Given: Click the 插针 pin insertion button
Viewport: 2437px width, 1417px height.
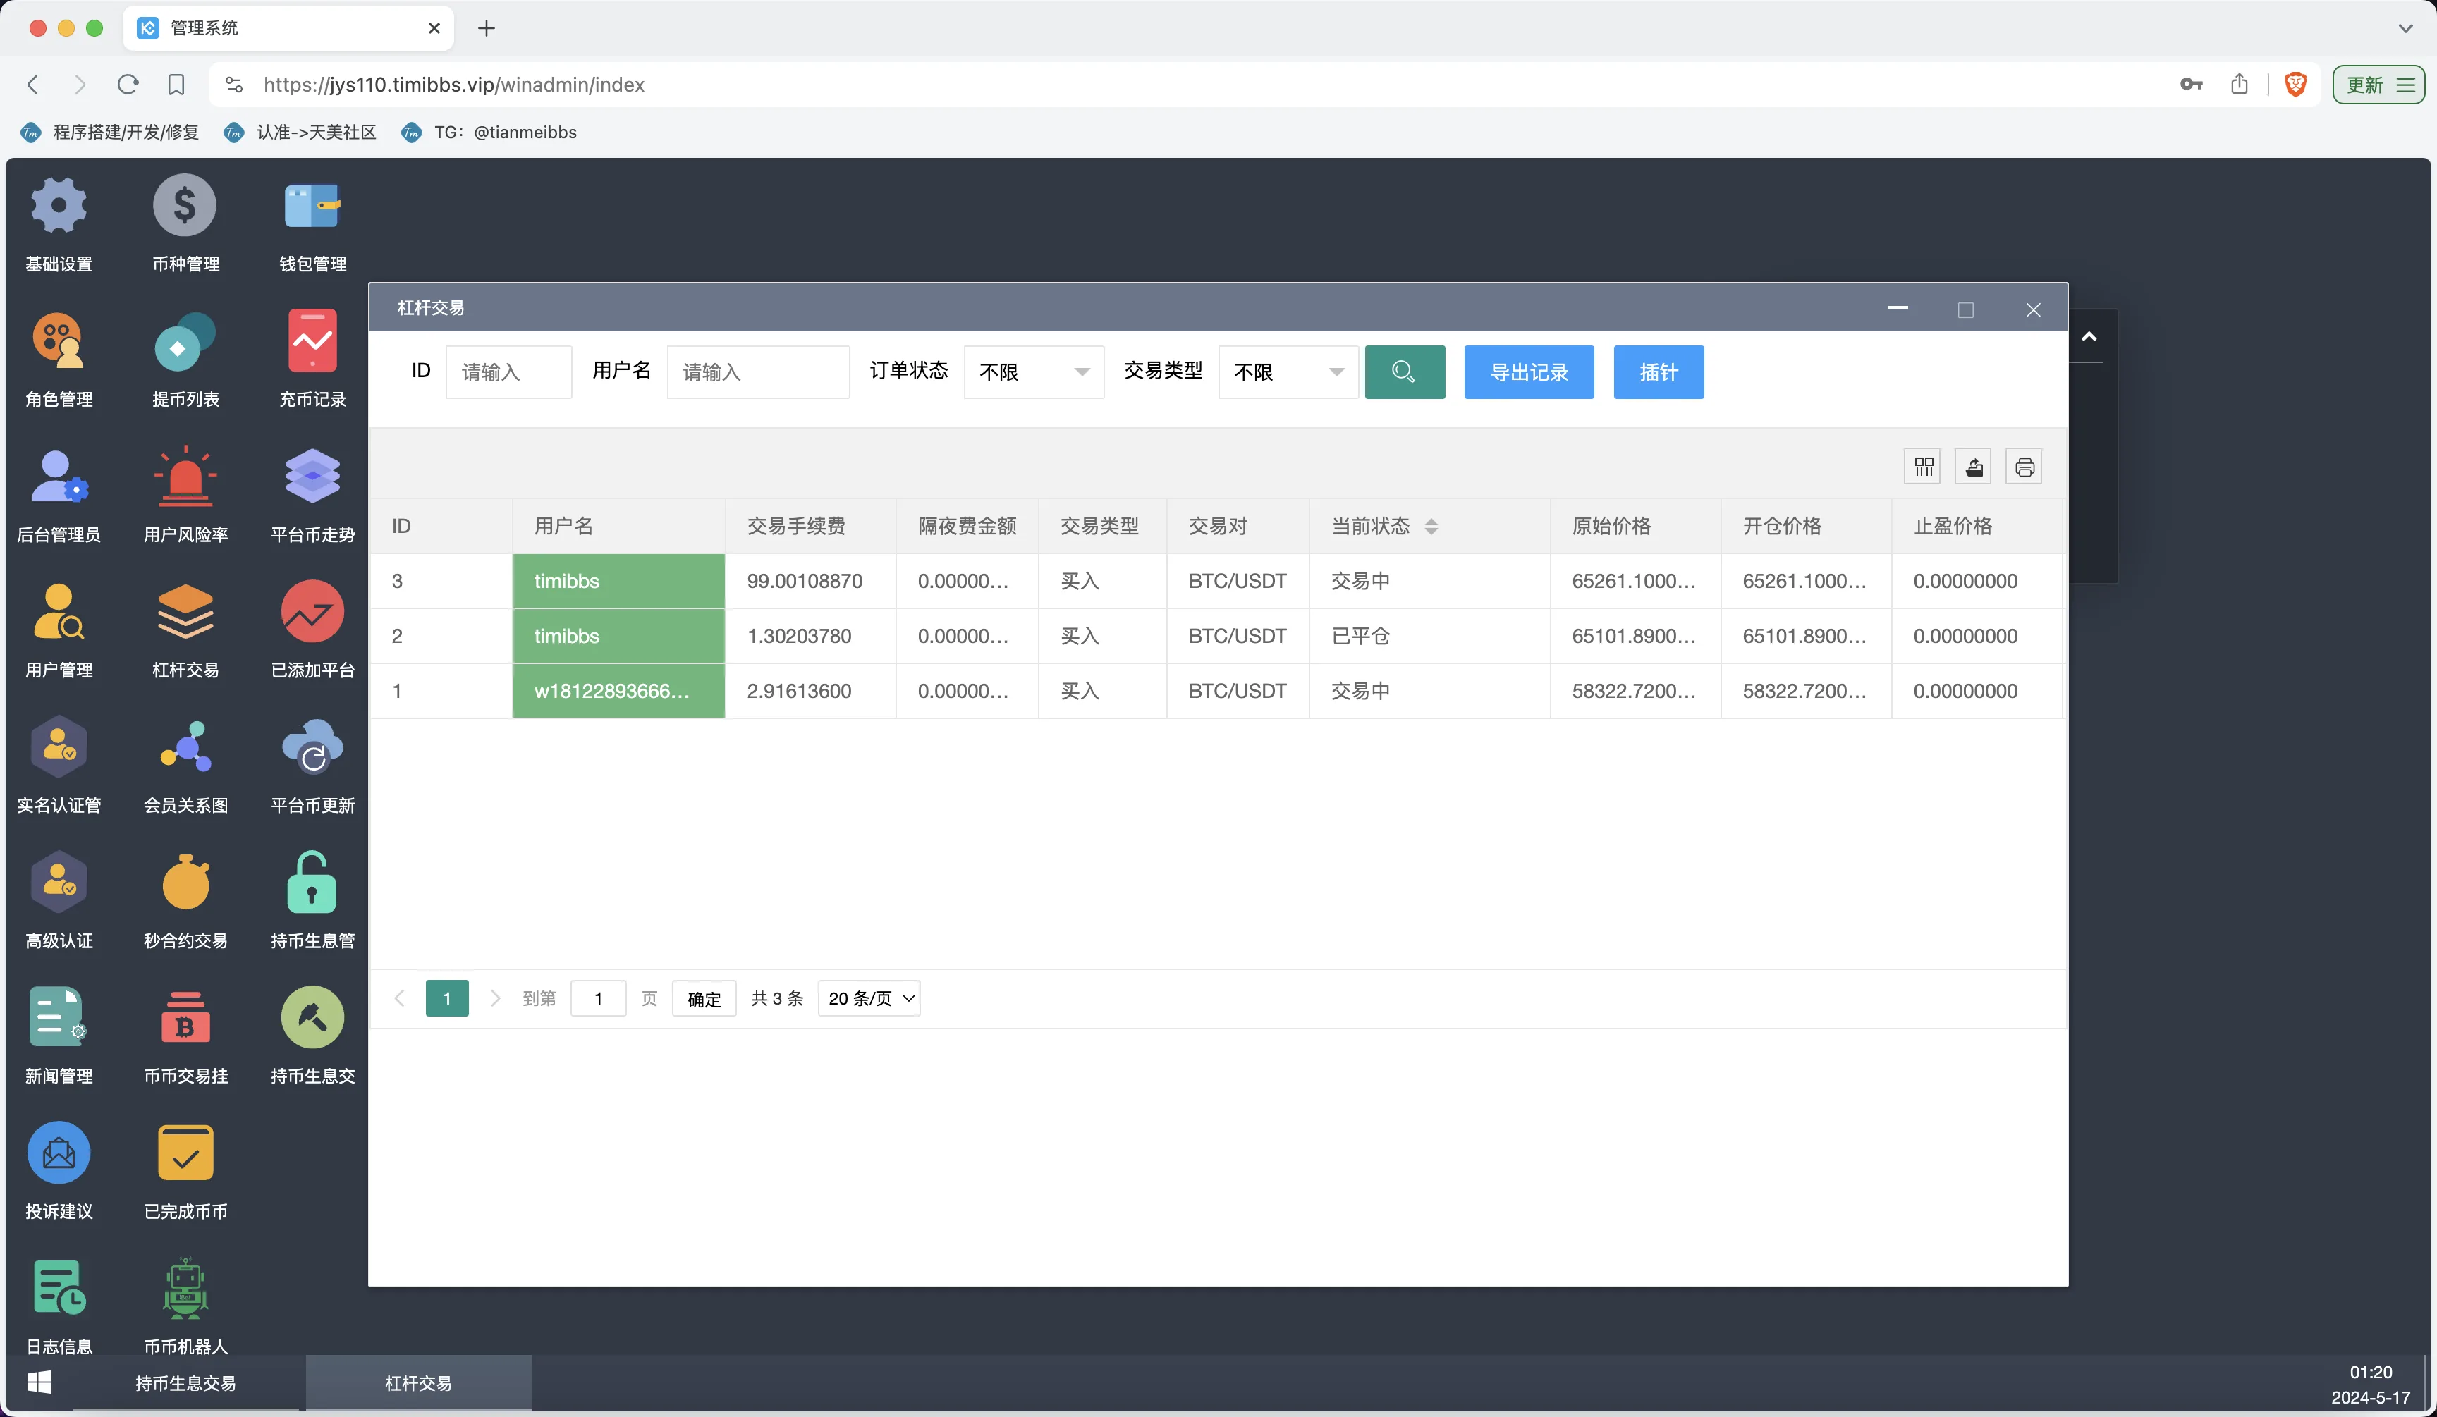Looking at the screenshot, I should tap(1659, 372).
